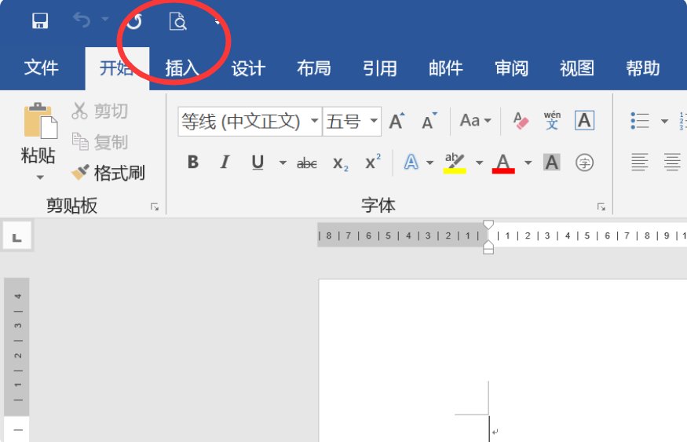Image resolution: width=687 pixels, height=442 pixels.
Task: Expand the text effects dropdown arrow
Action: (x=429, y=163)
